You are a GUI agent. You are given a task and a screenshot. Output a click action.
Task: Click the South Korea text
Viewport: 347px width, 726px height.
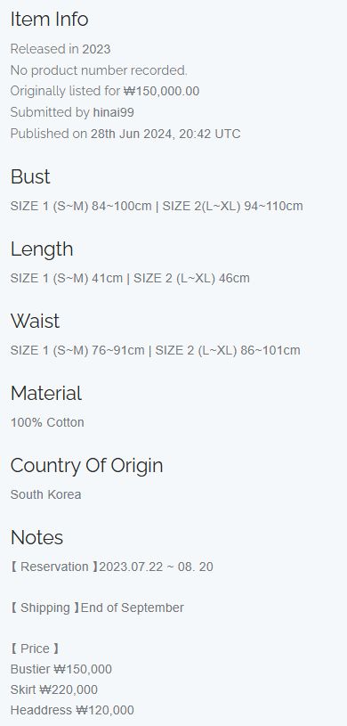(45, 494)
